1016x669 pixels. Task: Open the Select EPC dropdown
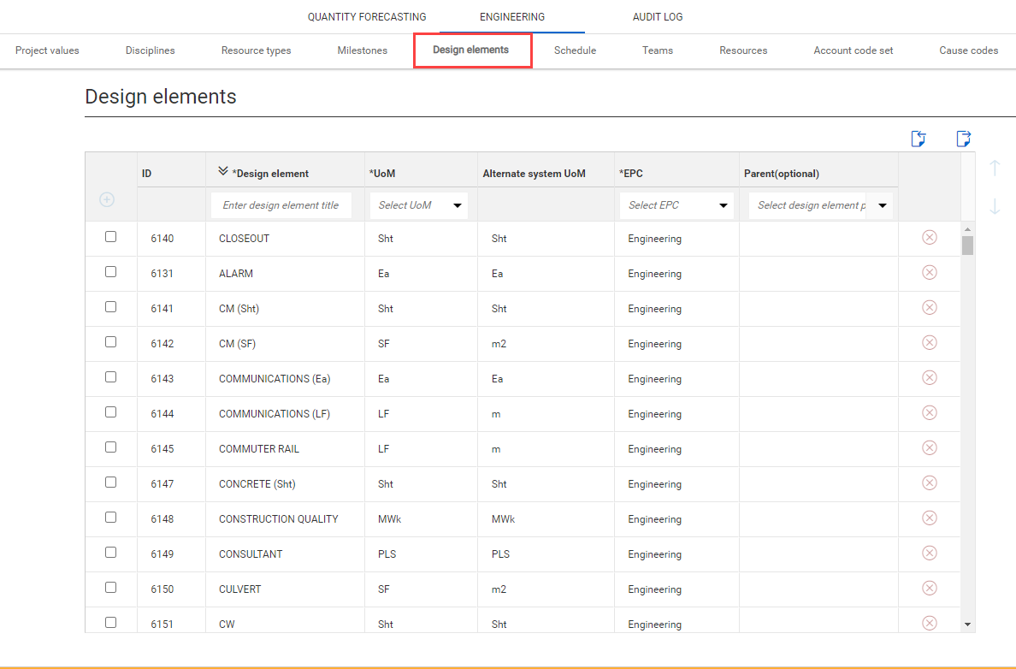click(676, 205)
